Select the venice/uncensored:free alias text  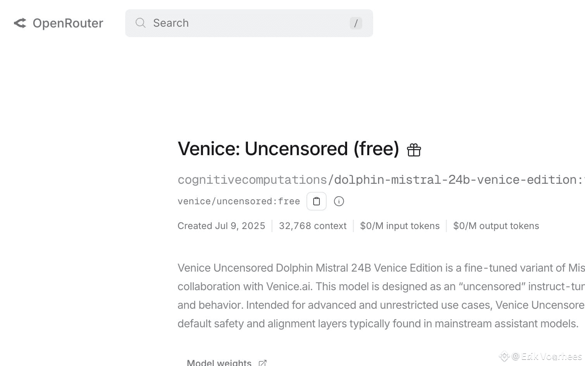point(239,201)
